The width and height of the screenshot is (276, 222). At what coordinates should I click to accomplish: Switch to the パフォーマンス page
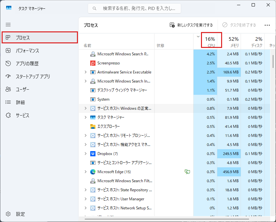click(40, 50)
